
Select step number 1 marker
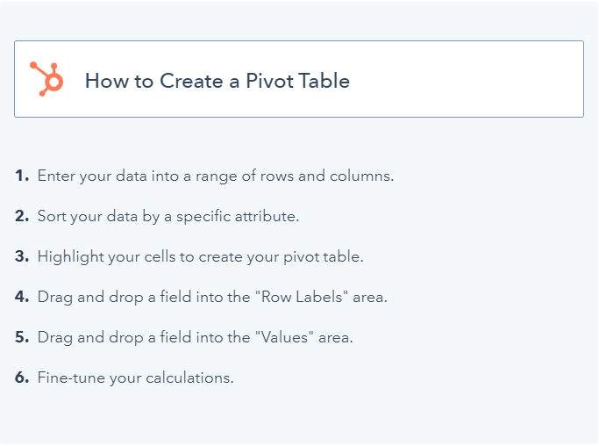[x=22, y=176]
